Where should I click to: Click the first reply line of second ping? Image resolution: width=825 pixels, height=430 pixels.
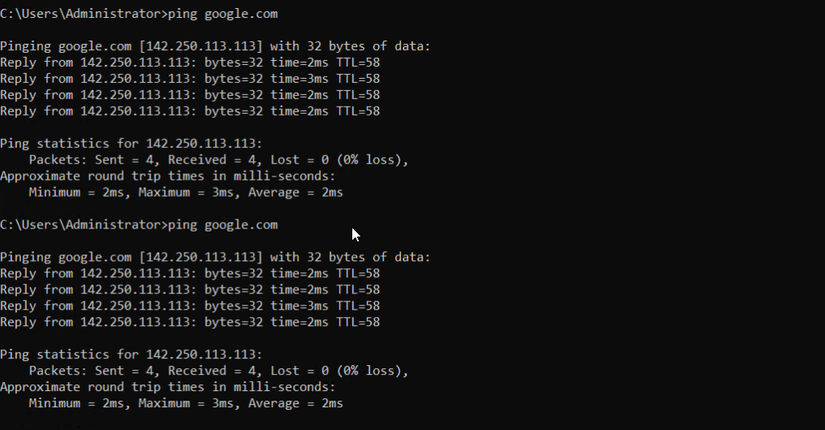point(190,273)
